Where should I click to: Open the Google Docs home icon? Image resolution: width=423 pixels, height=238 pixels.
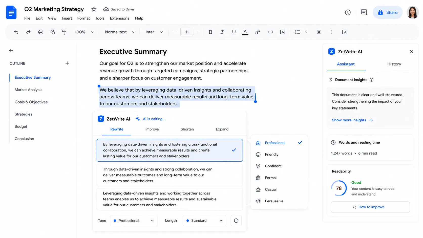click(x=11, y=12)
